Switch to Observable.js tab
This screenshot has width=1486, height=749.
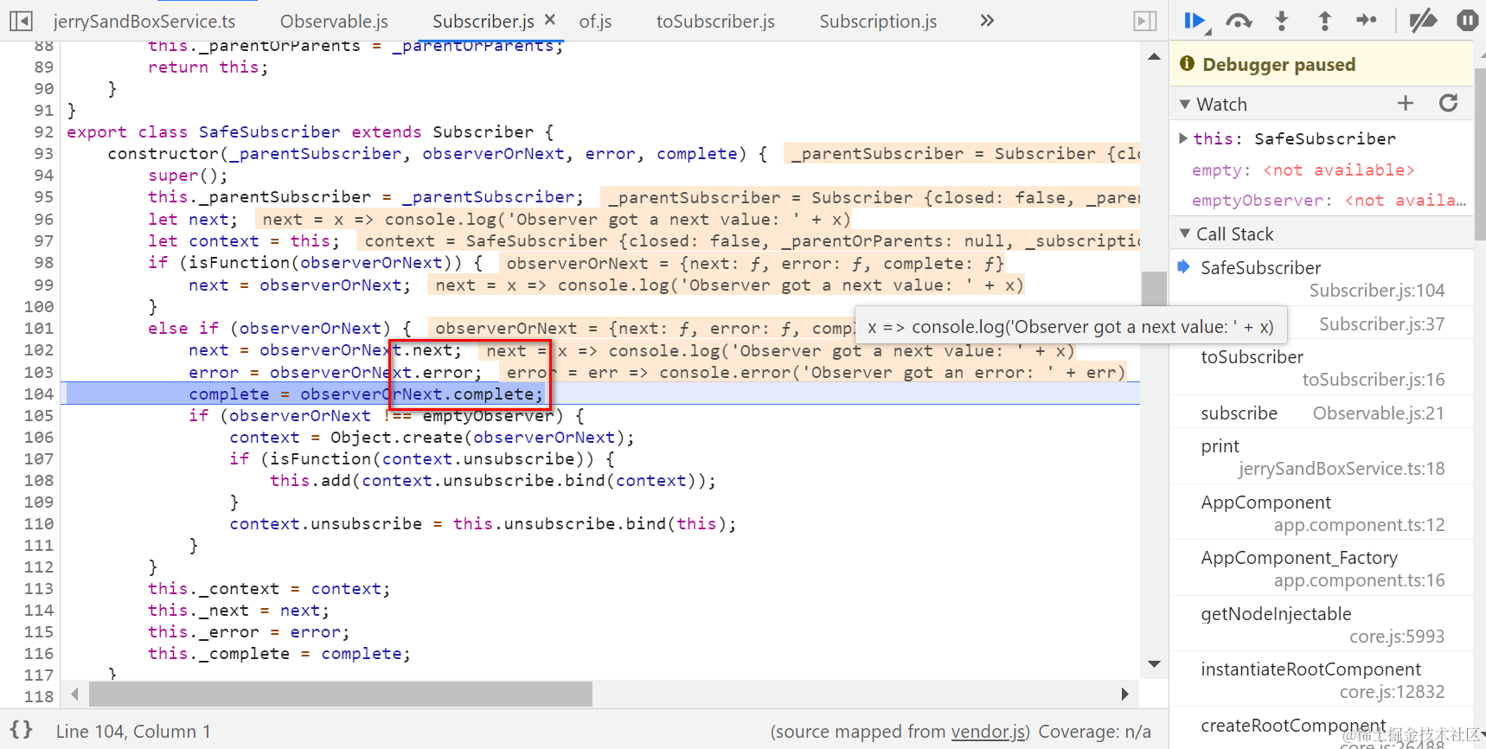point(334,21)
